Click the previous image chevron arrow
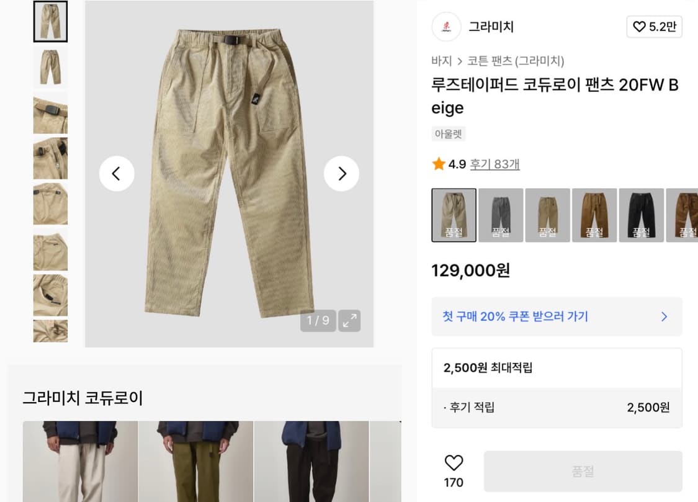This screenshot has width=698, height=502. 117,174
